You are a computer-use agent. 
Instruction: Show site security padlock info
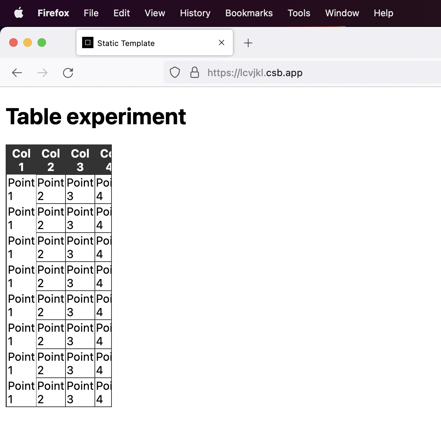pos(195,73)
